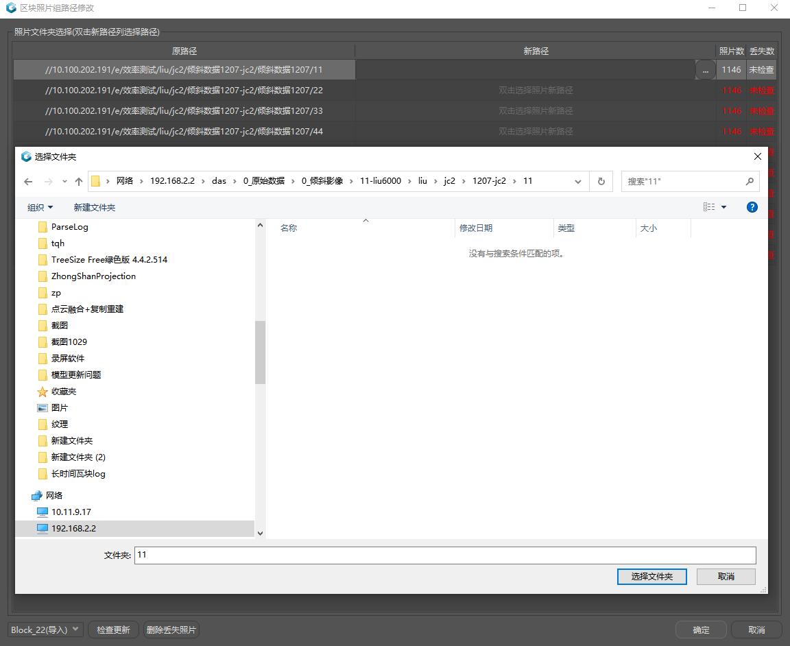Image resolution: width=790 pixels, height=646 pixels.
Task: Change the view layout icon
Action: [709, 207]
